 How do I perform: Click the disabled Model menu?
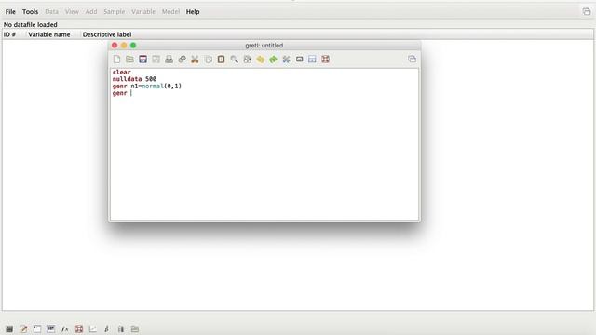point(170,12)
